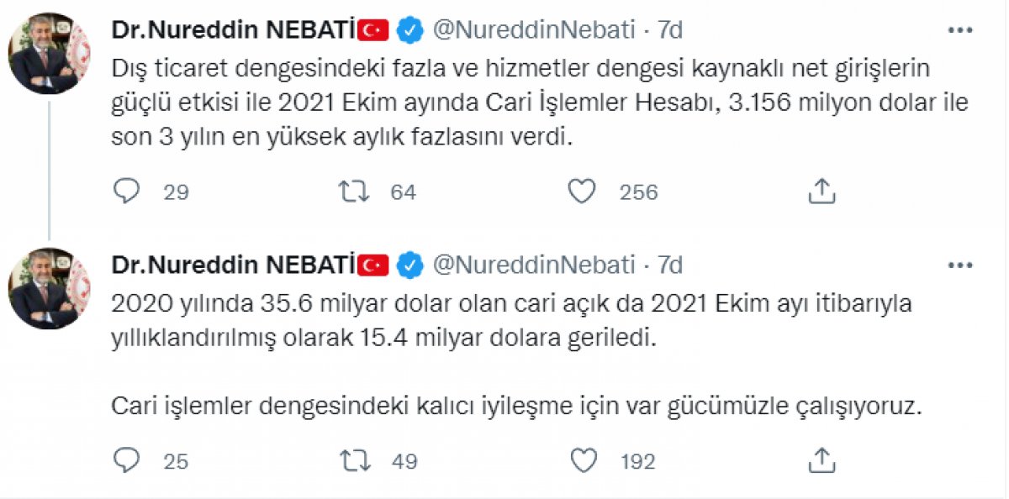
Task: Open the 7d timestamp of first tweet
Action: pos(670,30)
